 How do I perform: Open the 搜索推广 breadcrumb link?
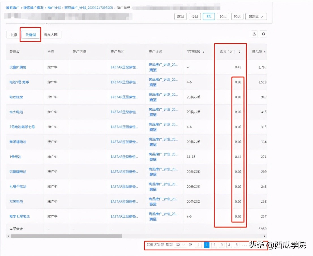pyautogui.click(x=12, y=8)
